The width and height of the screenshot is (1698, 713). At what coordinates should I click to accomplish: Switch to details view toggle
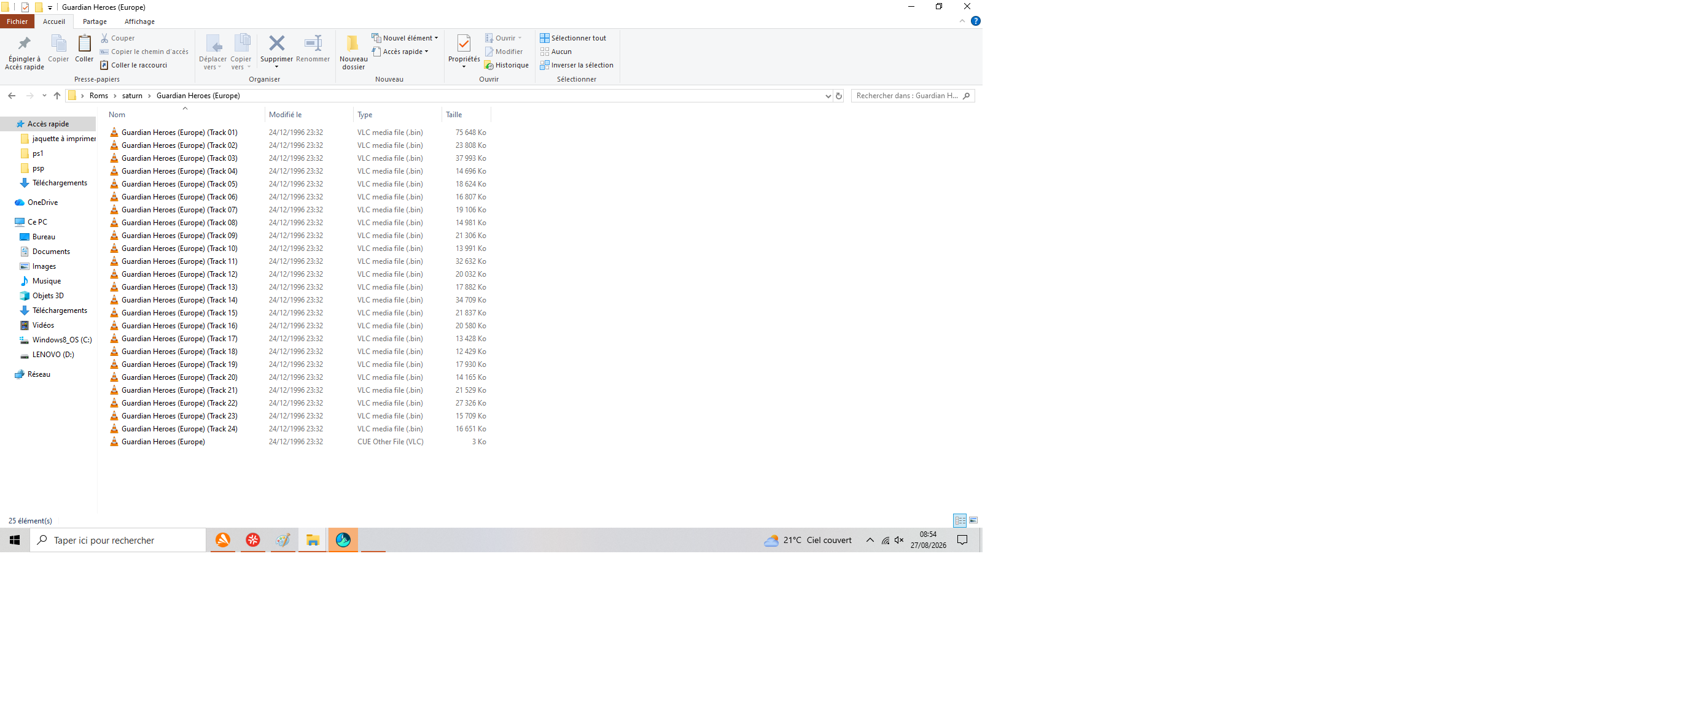(960, 520)
